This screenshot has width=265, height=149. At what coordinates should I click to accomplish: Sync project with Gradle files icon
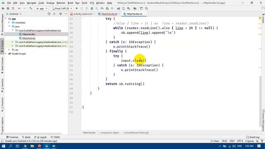(118, 8)
